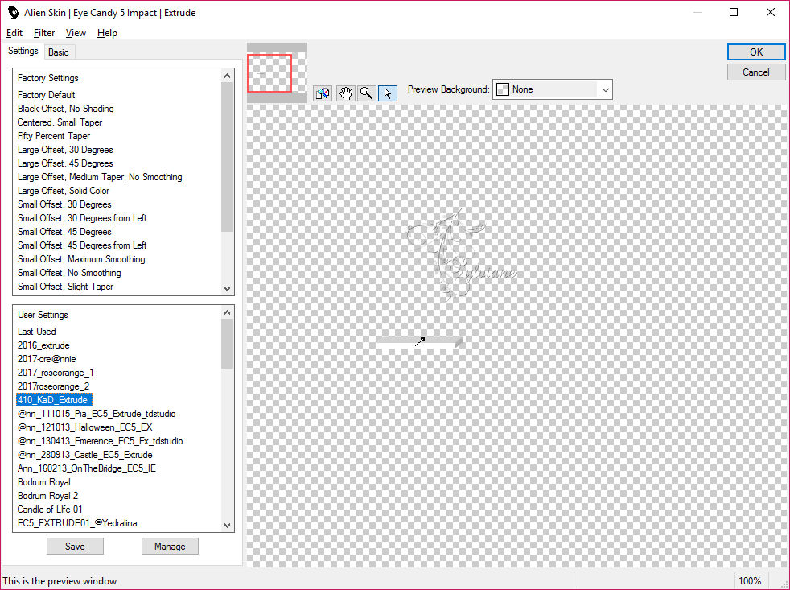
Task: Select 'Small Offset, Slight Taper' preset
Action: [65, 287]
